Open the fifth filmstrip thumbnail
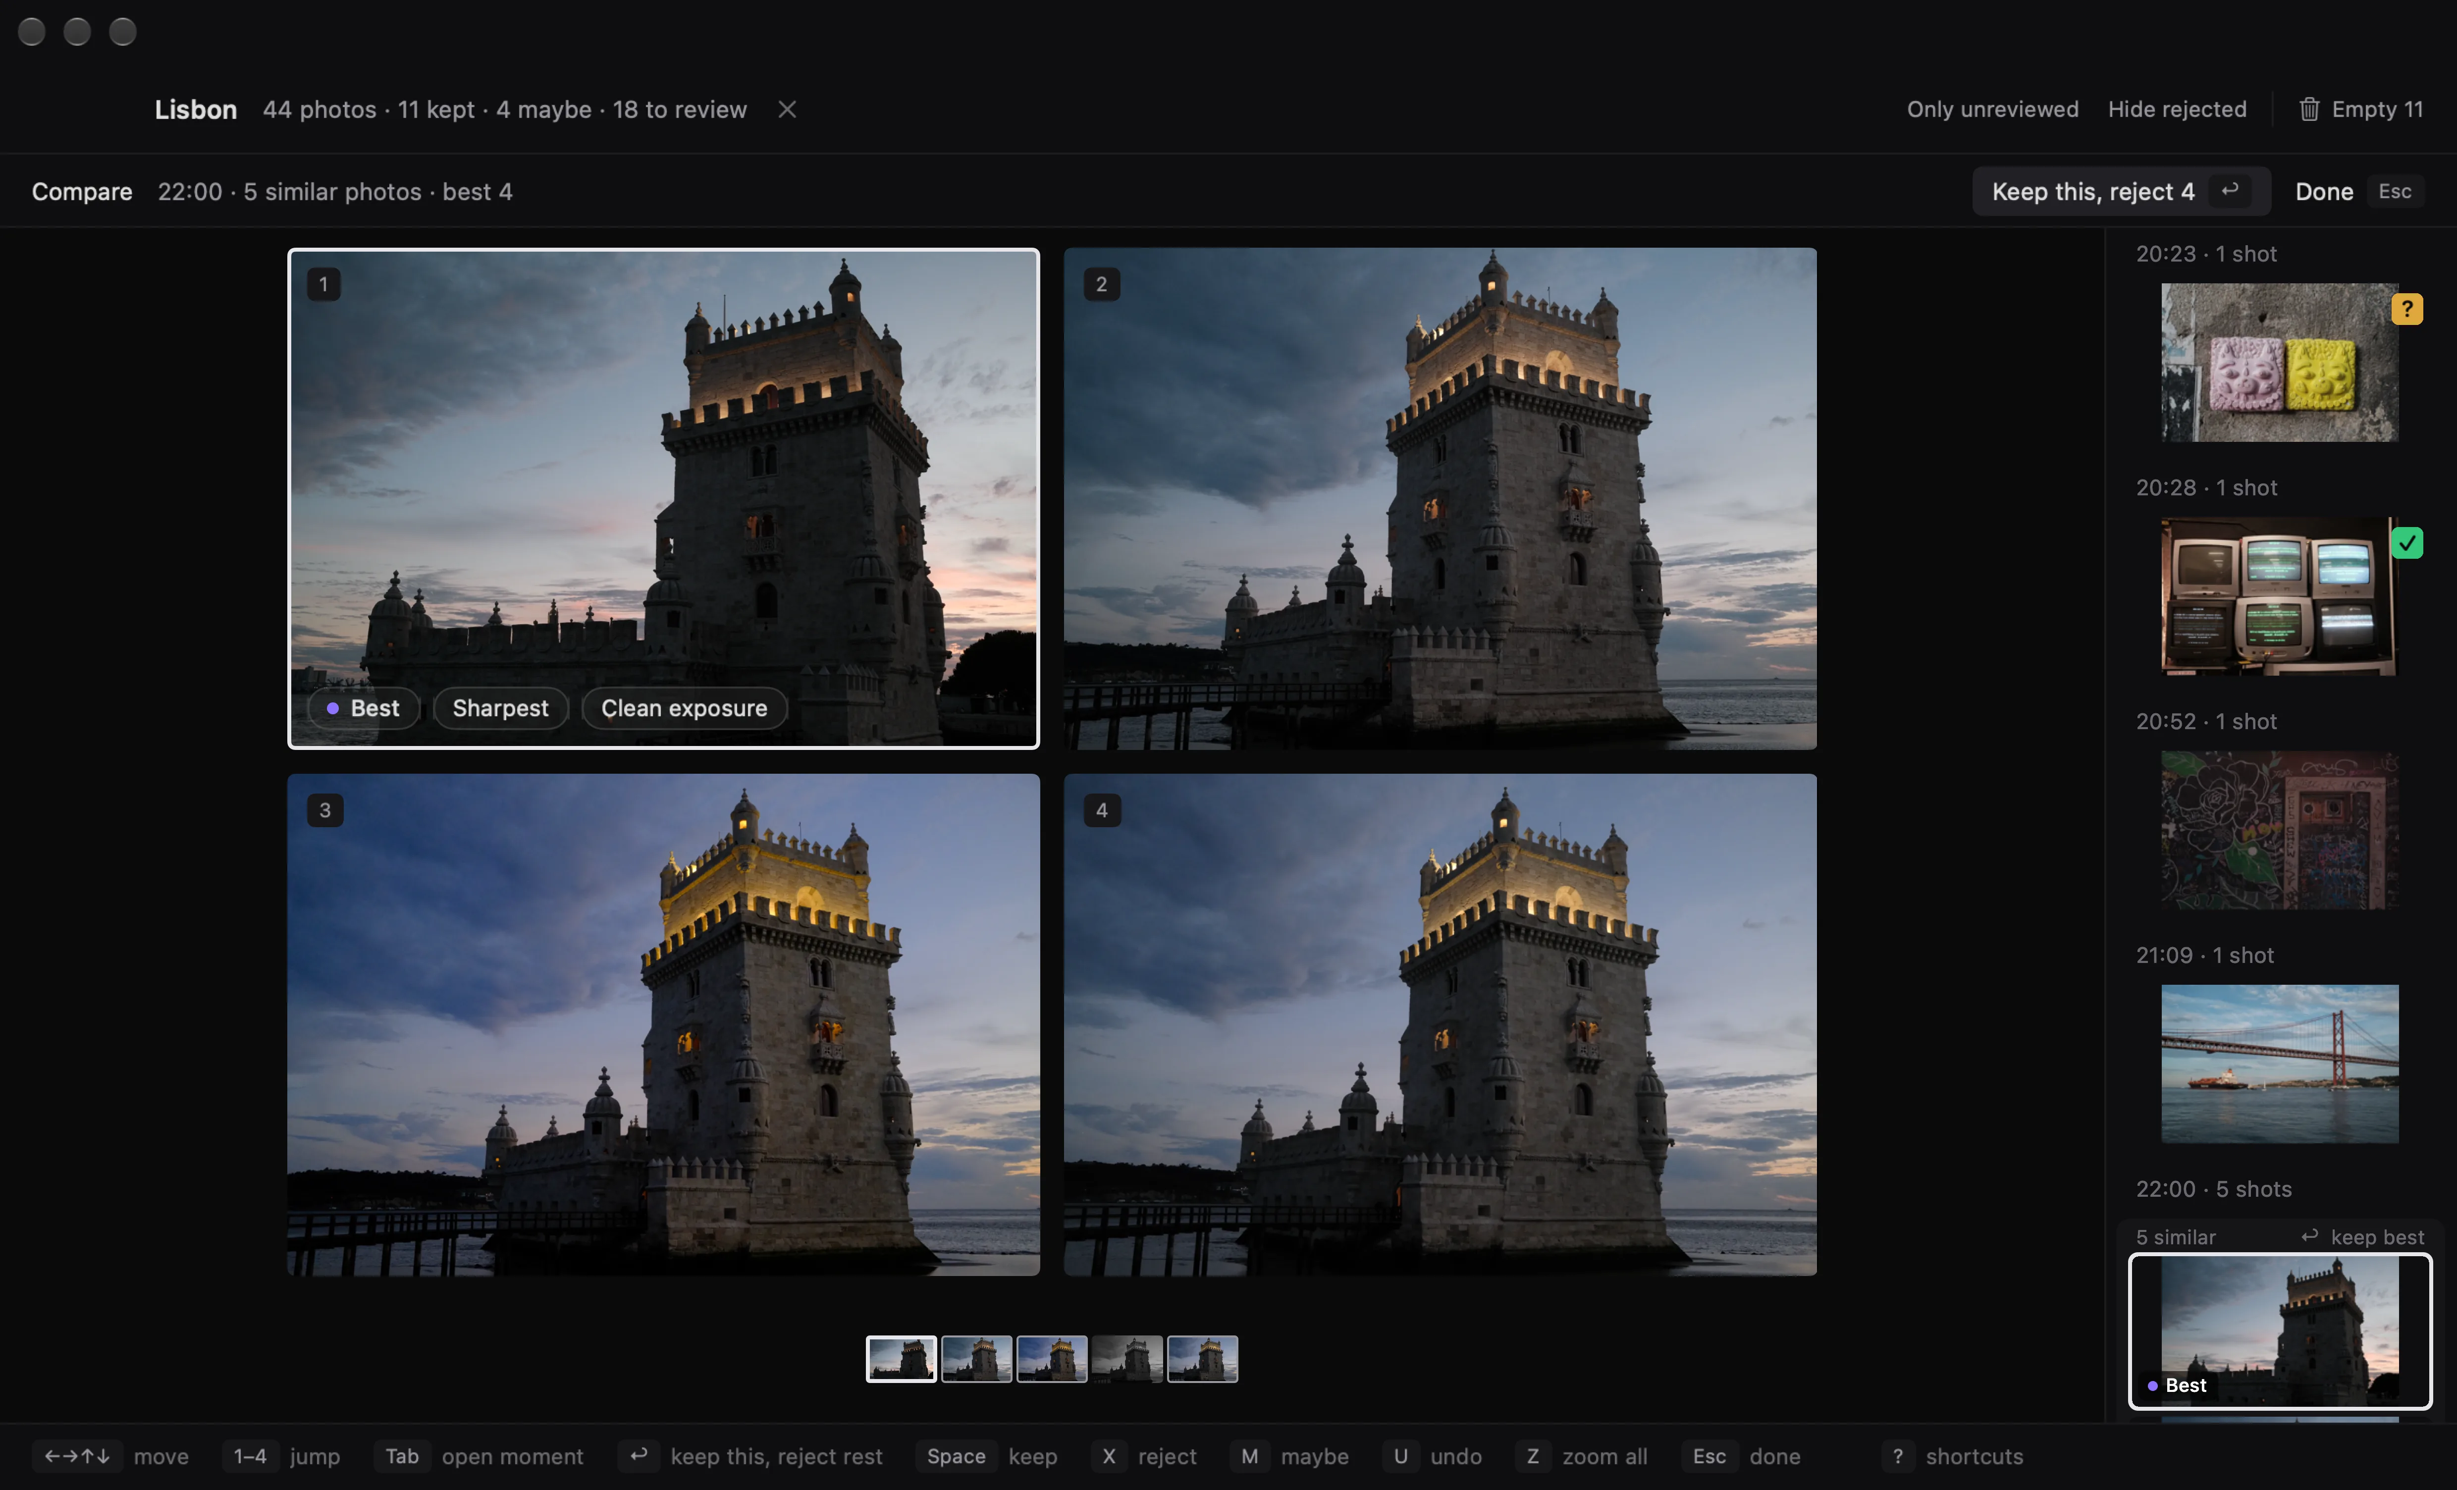 pos(1203,1359)
